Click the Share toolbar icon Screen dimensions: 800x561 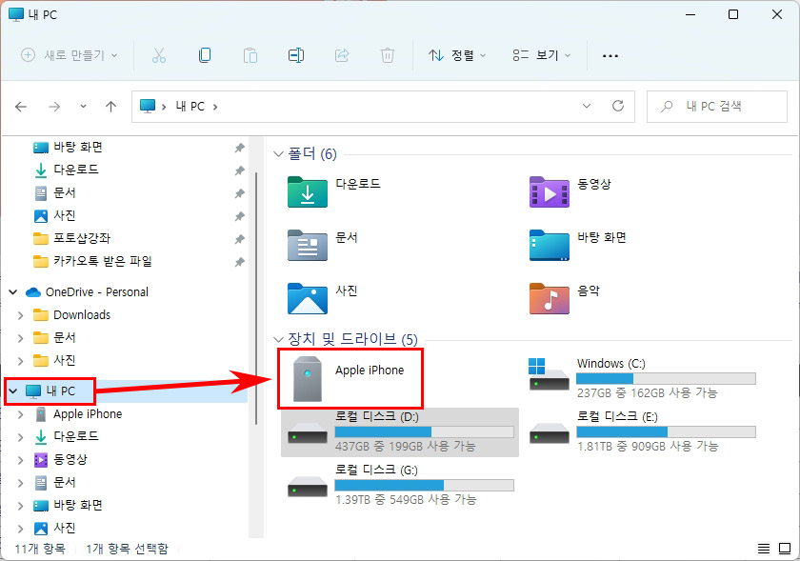tap(342, 55)
